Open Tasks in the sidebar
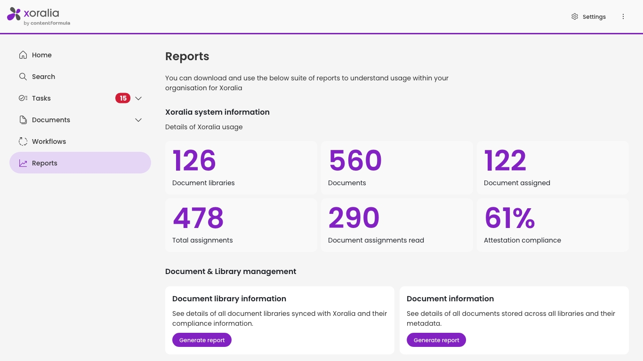Image resolution: width=643 pixels, height=361 pixels. [80, 98]
